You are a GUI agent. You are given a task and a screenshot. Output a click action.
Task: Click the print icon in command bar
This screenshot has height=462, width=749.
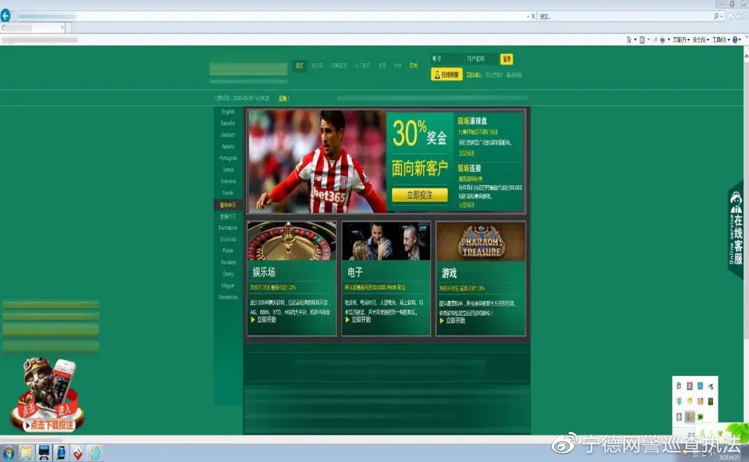[662, 40]
